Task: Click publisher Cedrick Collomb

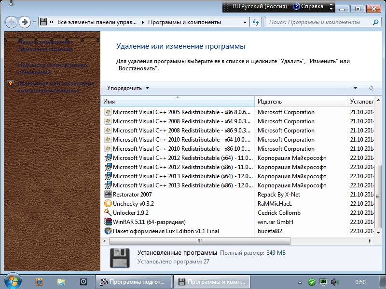Action: tap(279, 213)
